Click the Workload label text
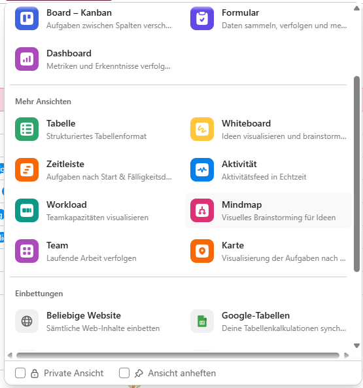This screenshot has width=363, height=388. pyautogui.click(x=67, y=204)
